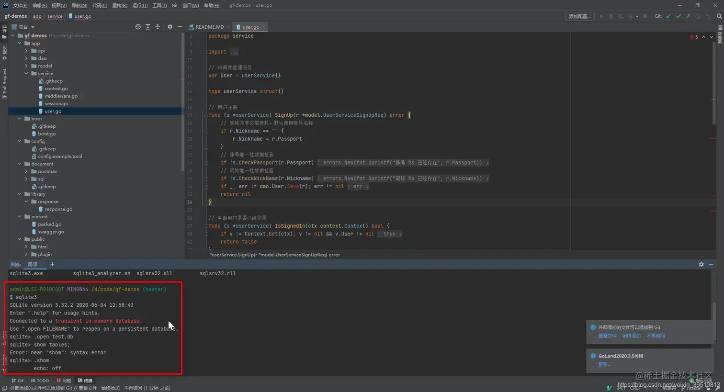Toggle the fold marker on func IsSignedIn line
Viewport: 724px width, 392px height.
click(x=206, y=226)
